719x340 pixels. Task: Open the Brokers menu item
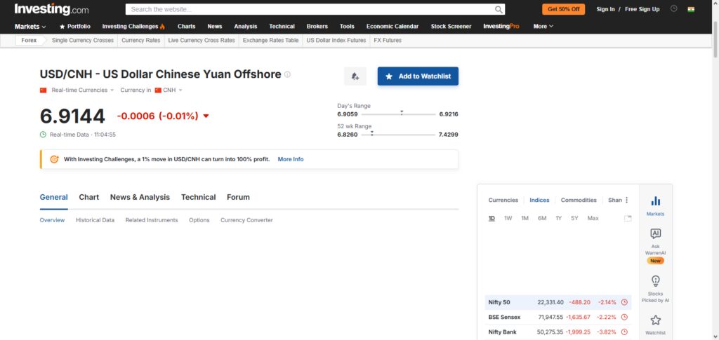317,27
